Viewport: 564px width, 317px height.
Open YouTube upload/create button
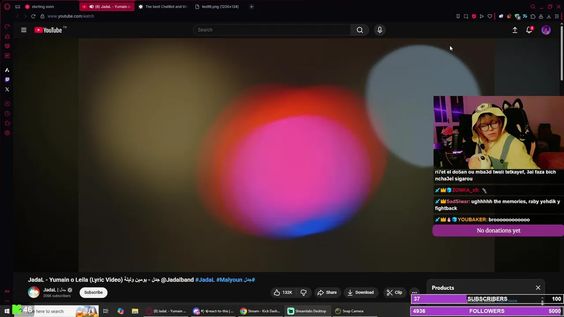coord(515,30)
